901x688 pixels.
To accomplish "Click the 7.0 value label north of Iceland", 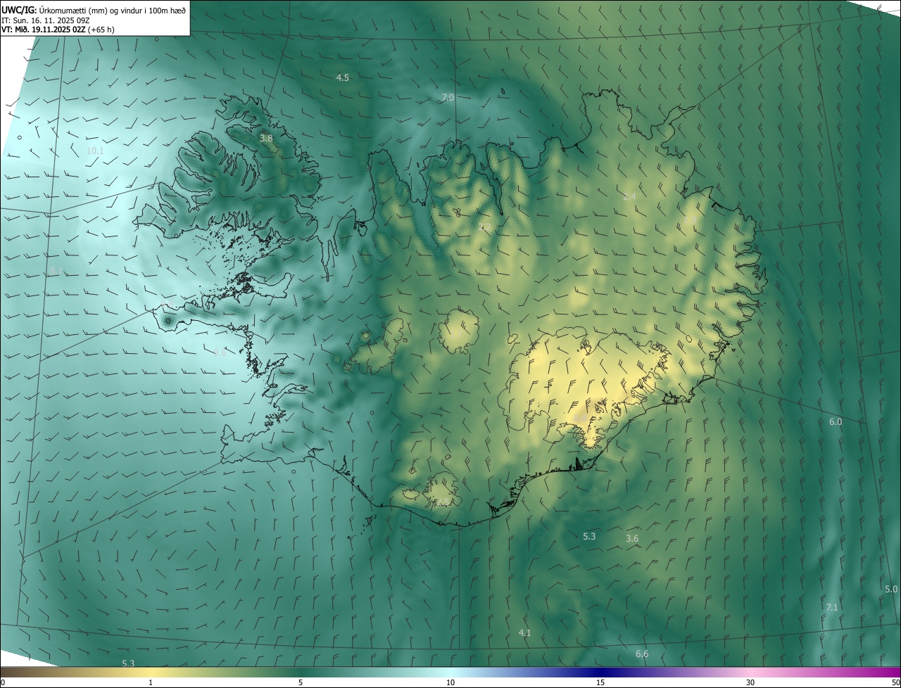I will click(x=448, y=98).
